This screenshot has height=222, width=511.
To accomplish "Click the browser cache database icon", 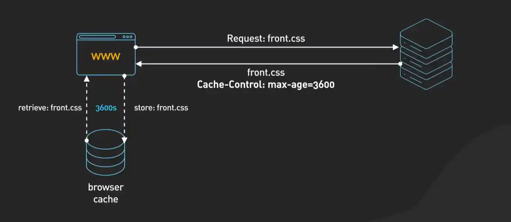I will tap(106, 152).
